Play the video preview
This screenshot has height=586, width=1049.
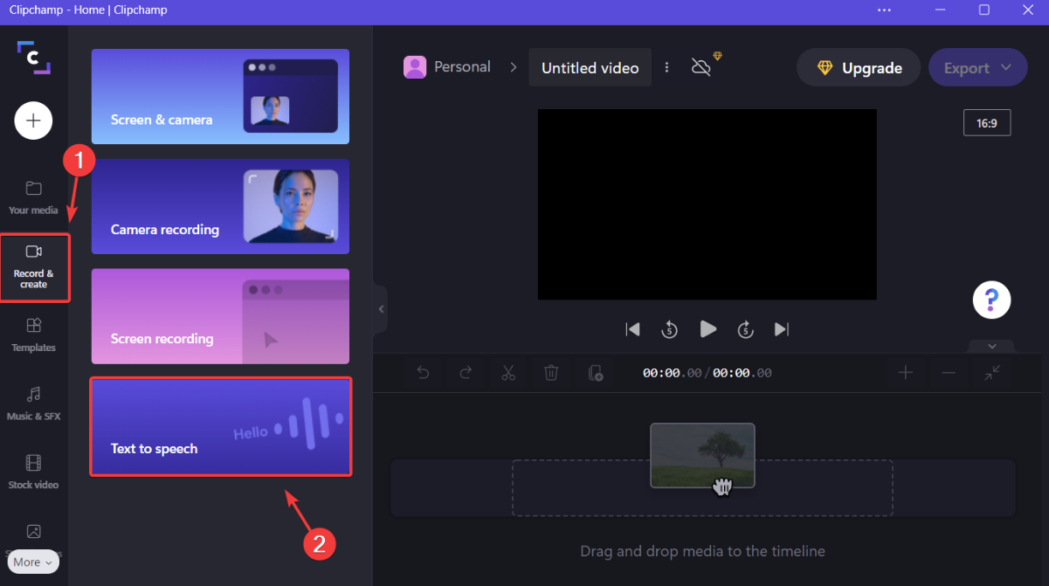[x=708, y=329]
